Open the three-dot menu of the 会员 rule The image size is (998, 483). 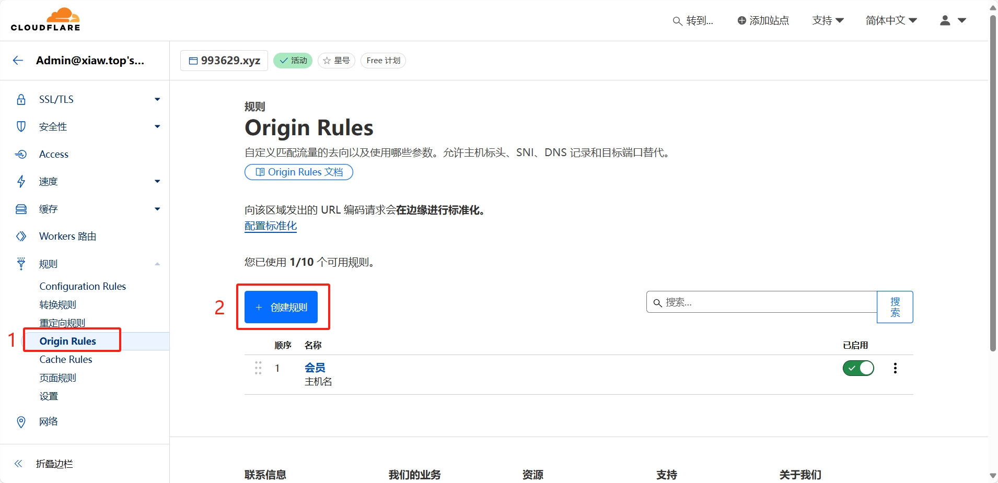(x=896, y=368)
